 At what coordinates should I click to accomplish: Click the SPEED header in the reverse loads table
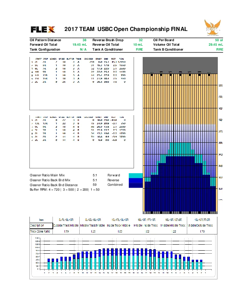[x=62, y=117]
